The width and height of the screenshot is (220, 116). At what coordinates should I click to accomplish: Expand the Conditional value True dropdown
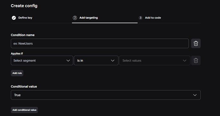[x=106, y=95]
